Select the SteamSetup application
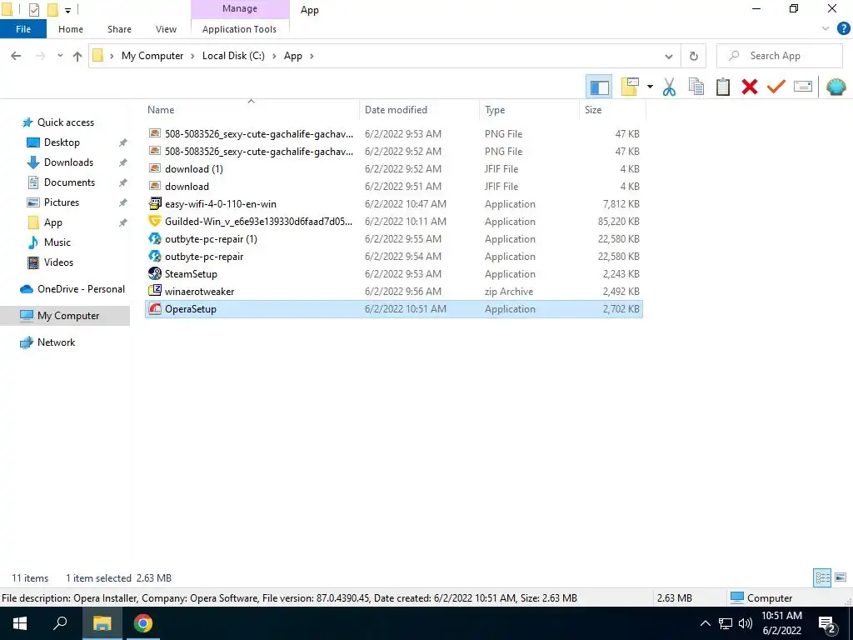853x640 pixels. point(394,273)
